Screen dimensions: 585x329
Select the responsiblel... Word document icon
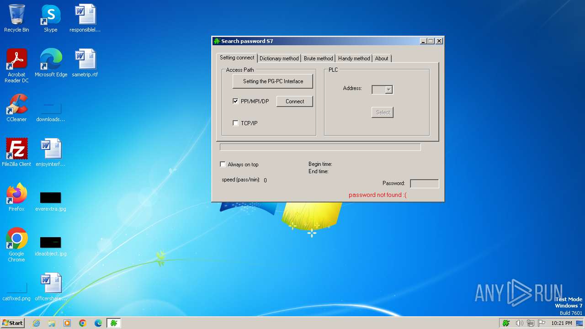click(x=85, y=18)
